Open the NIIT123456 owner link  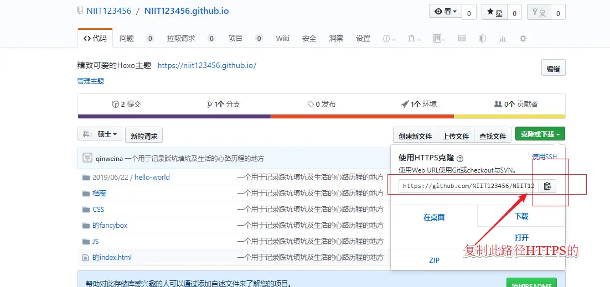pyautogui.click(x=108, y=11)
